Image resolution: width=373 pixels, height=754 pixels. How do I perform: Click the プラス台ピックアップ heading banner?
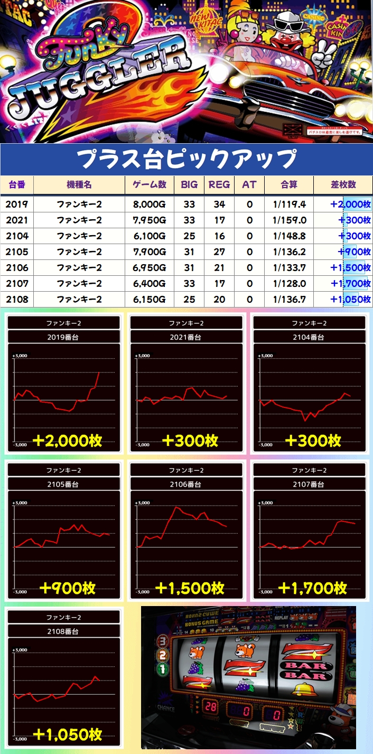pyautogui.click(x=186, y=159)
